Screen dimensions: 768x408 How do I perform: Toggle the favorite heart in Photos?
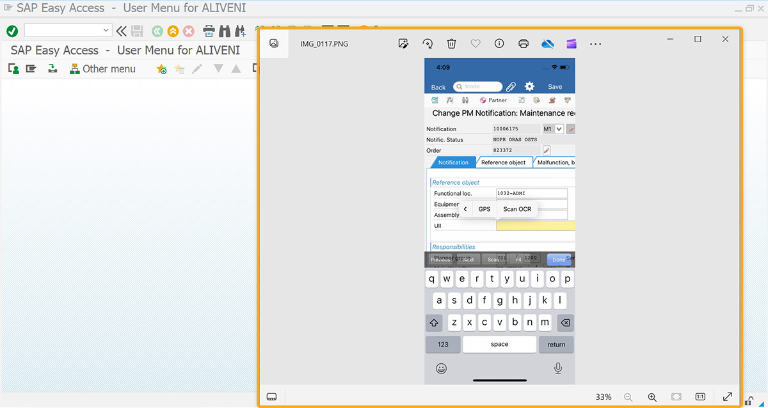click(476, 43)
